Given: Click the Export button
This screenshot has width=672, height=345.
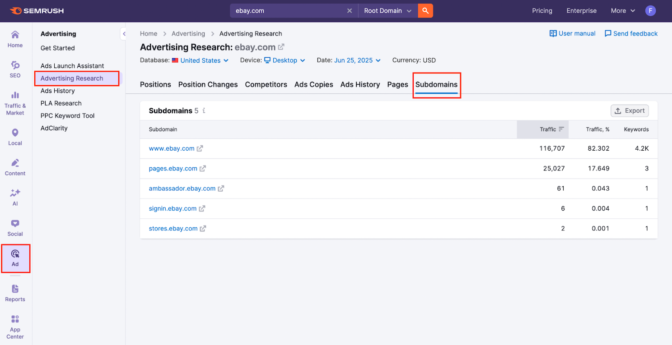Looking at the screenshot, I should point(630,110).
